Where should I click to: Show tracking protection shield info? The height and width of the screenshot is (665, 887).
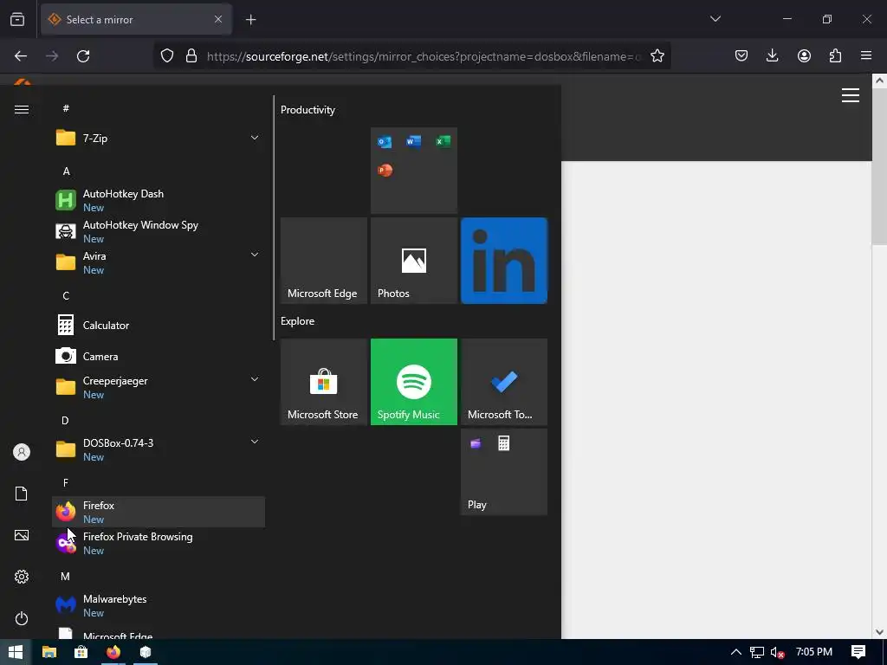click(167, 56)
